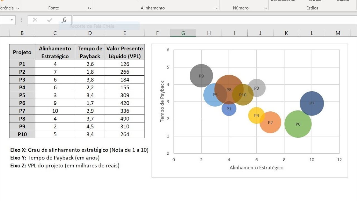This screenshot has width=357, height=201.
Task: Select column H header
Action: coord(209,33)
